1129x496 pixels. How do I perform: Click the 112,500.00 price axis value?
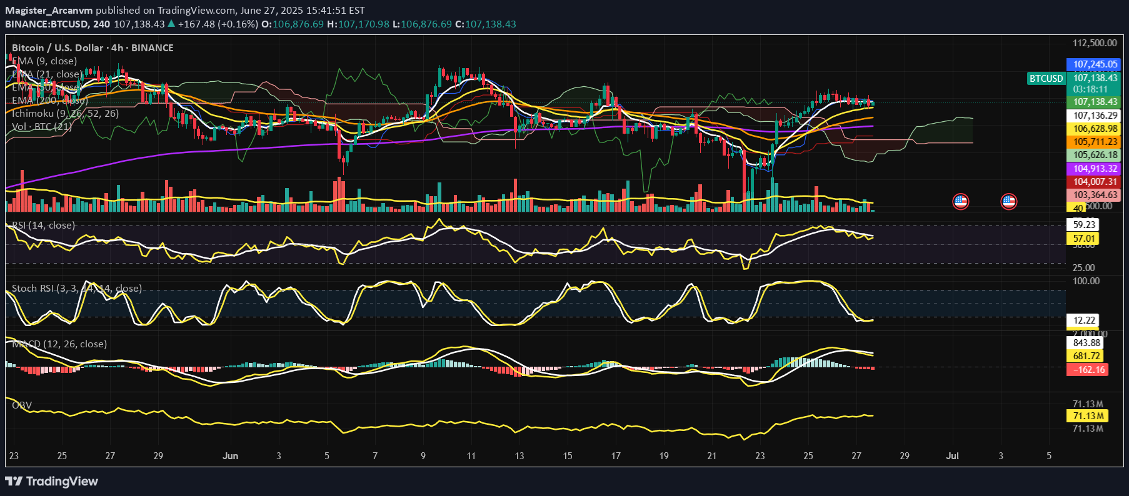1095,43
